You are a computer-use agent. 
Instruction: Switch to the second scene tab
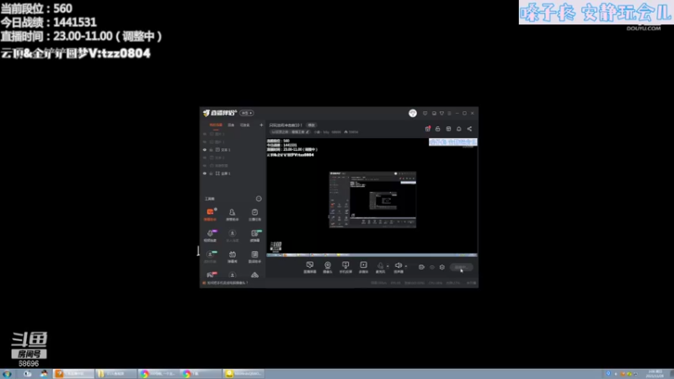[231, 125]
